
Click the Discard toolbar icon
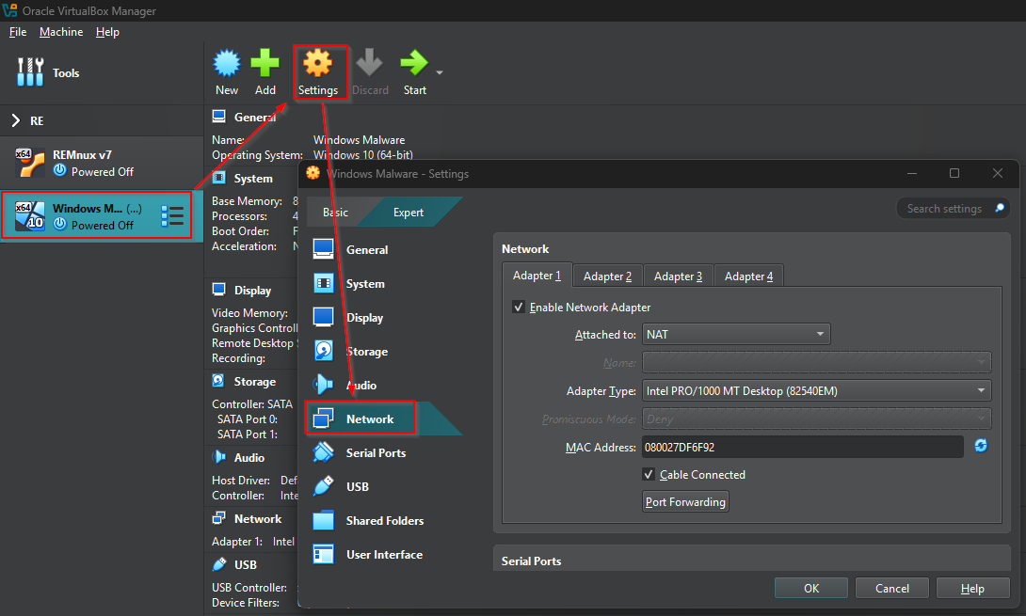tap(370, 63)
